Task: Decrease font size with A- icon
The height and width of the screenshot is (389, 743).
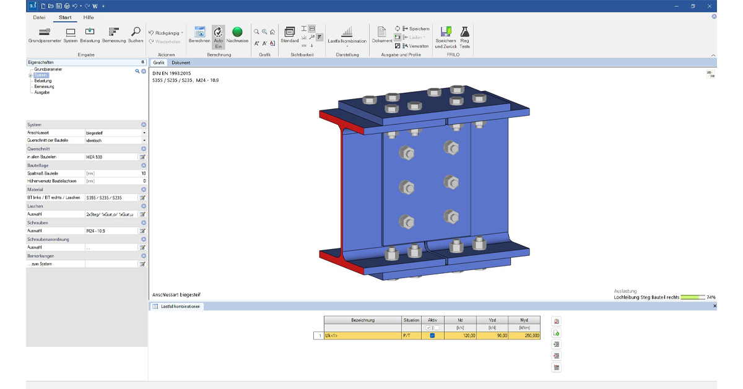Action: (x=264, y=43)
